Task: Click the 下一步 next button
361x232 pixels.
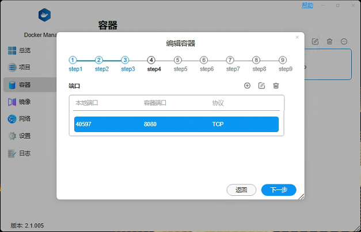Action: pyautogui.click(x=279, y=190)
